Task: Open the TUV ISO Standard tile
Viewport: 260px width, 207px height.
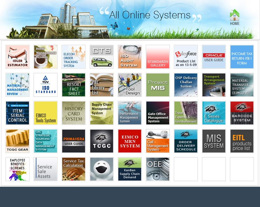Action: [46, 85]
